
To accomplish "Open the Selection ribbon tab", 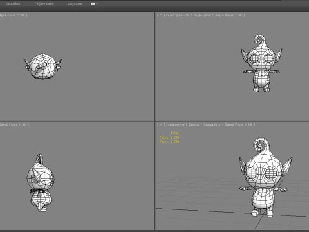I will [13, 4].
